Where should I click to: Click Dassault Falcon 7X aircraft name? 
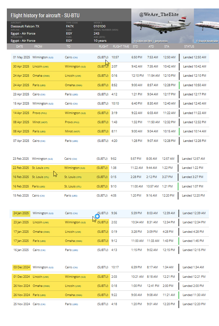25,26
